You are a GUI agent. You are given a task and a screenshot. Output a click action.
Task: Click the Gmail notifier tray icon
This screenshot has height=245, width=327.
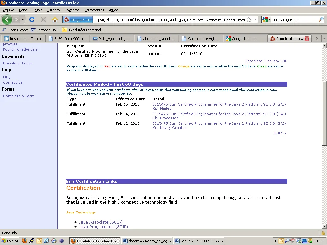293,241
